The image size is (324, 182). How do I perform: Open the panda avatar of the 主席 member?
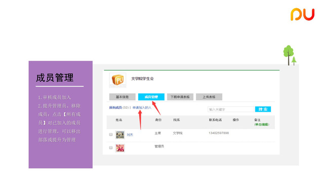[x=120, y=135]
